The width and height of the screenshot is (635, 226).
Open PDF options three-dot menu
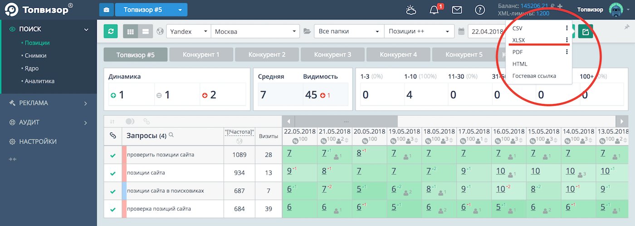point(567,52)
